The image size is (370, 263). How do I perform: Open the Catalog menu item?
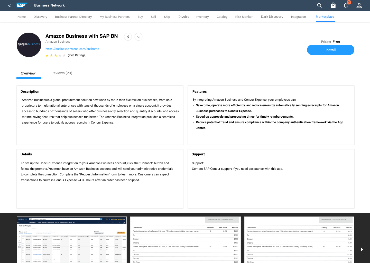222,17
